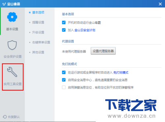165x122 pixels.
Task: Click the 恢复默认 reset icon
Action: 5,117
